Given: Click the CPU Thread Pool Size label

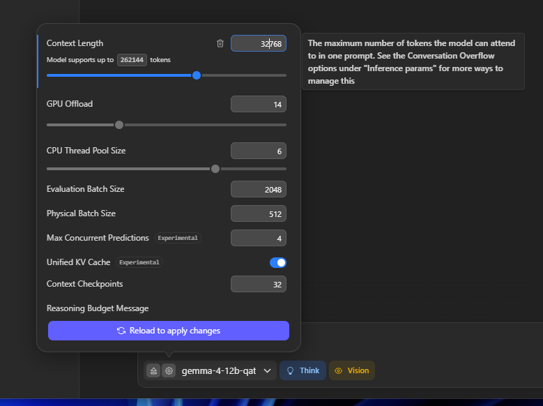Looking at the screenshot, I should tap(86, 151).
